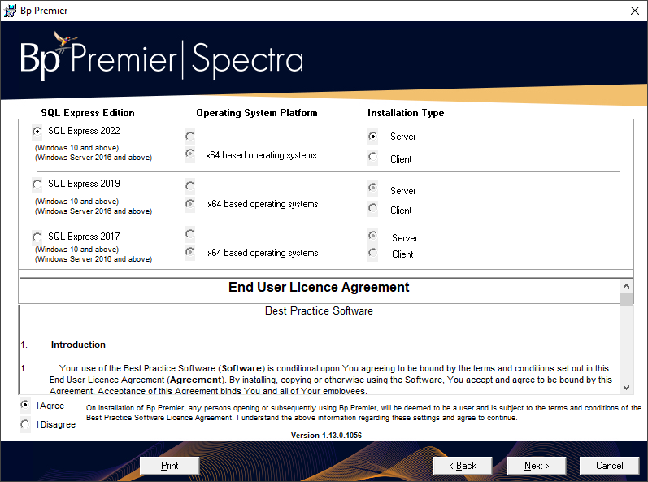Click the Installation Type header
Viewport: 648px width, 482px height.
406,113
